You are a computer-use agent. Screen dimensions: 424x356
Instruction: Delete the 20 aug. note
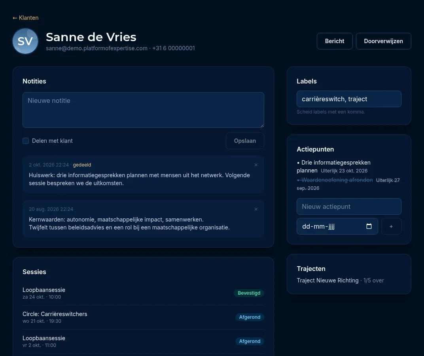(x=256, y=209)
